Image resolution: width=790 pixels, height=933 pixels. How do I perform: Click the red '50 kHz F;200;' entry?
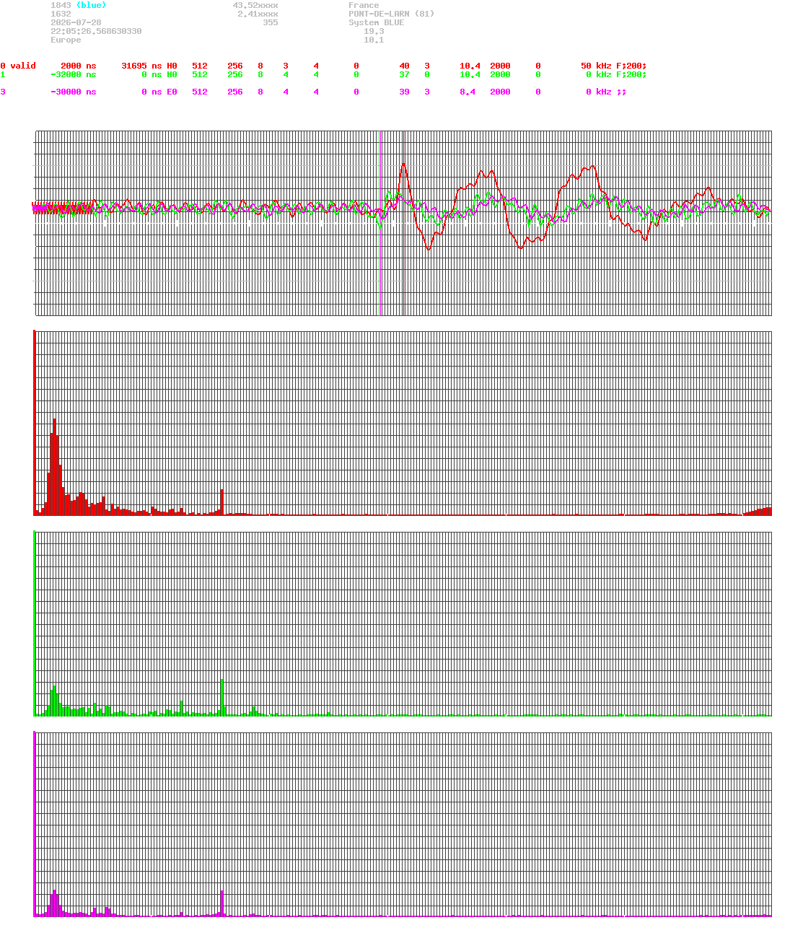coord(614,66)
